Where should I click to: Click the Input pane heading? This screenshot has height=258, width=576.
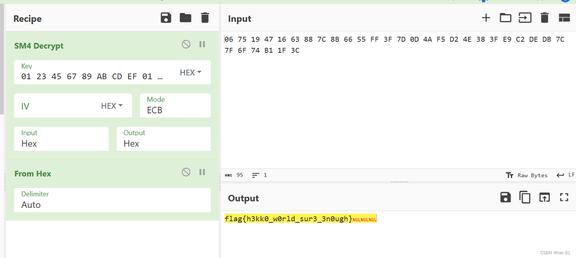(240, 19)
